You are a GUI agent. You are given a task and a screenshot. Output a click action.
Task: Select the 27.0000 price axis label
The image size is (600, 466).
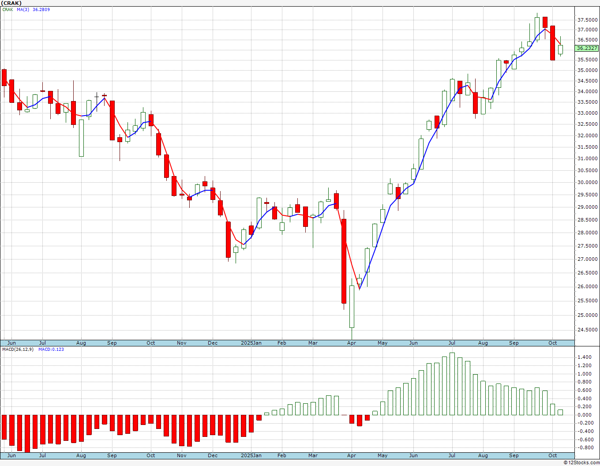click(587, 259)
